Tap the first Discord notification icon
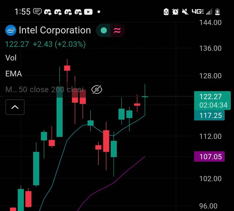Viewport: 234px width, 211px height. 48,12
